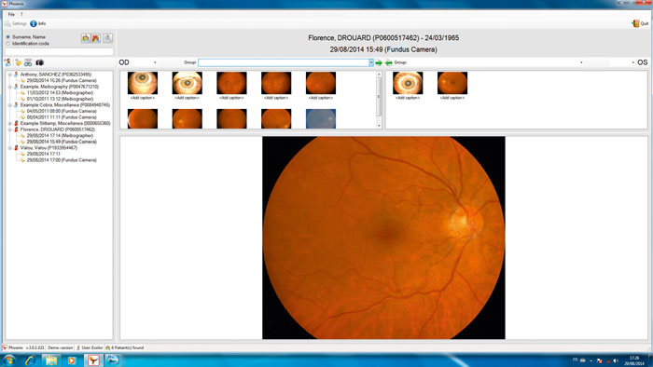Click the green right arrow to move images to OS
Image resolution: width=653 pixels, height=367 pixels.
pyautogui.click(x=379, y=62)
